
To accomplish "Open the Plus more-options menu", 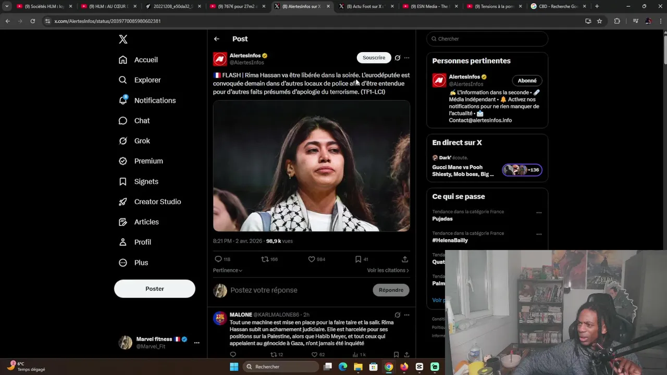I will (133, 262).
